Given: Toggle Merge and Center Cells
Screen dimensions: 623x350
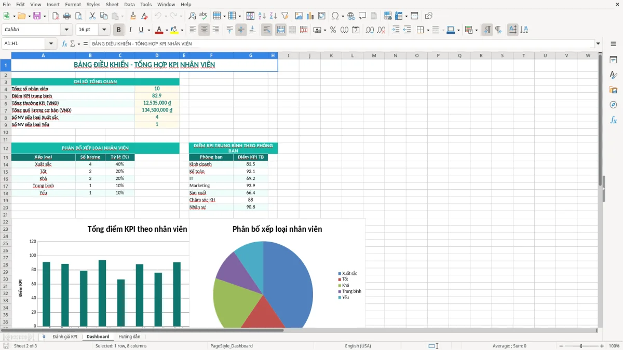Looking at the screenshot, I should coord(280,30).
